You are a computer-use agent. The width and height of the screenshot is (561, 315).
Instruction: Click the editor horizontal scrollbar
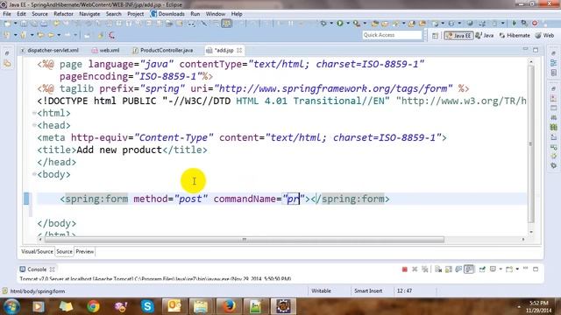(x=244, y=239)
